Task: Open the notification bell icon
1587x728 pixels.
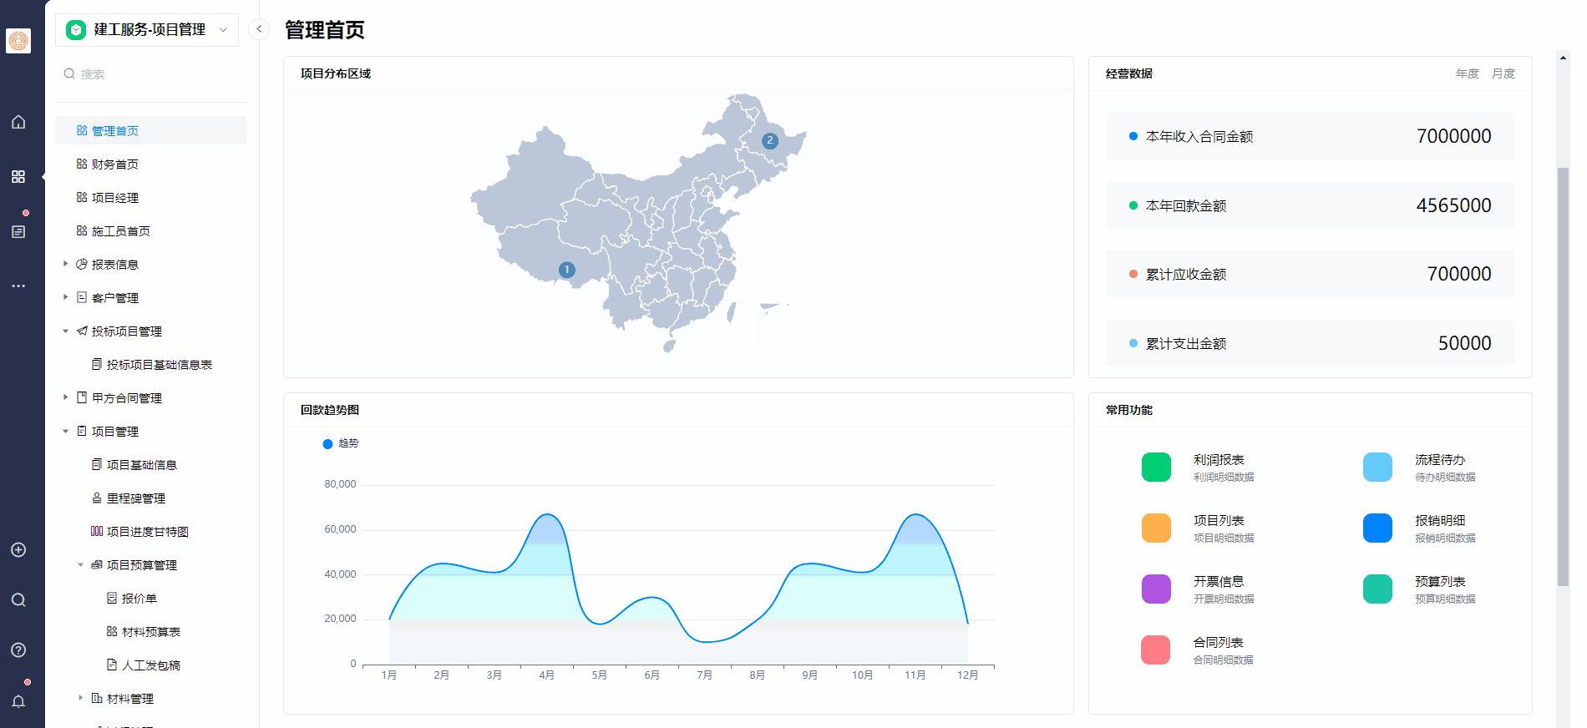Action: click(x=18, y=701)
